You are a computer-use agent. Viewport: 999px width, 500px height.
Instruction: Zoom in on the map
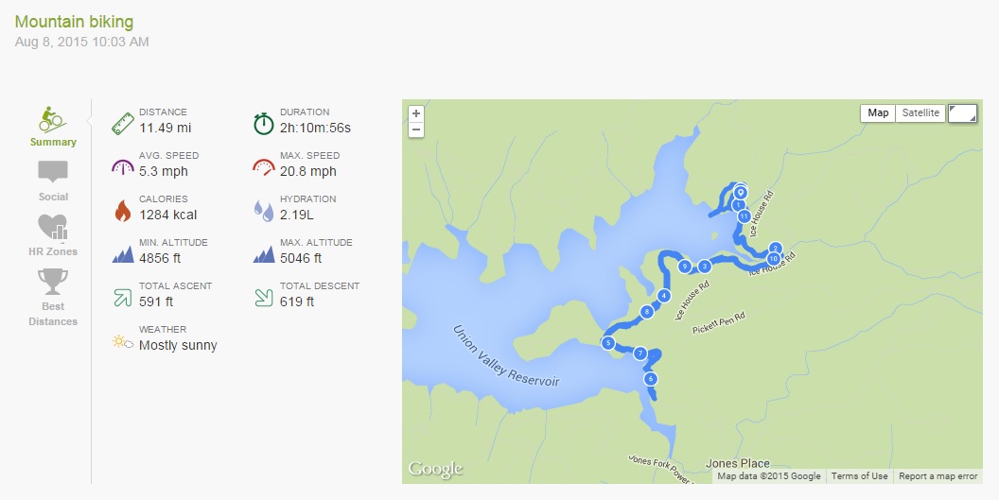pyautogui.click(x=416, y=113)
